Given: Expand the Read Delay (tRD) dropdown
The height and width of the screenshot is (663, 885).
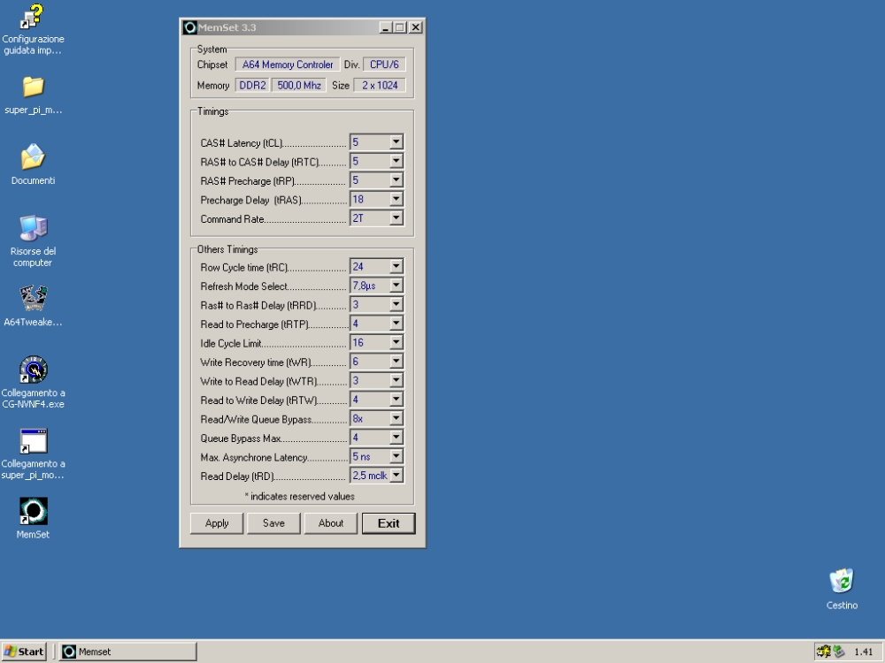Looking at the screenshot, I should pos(396,476).
